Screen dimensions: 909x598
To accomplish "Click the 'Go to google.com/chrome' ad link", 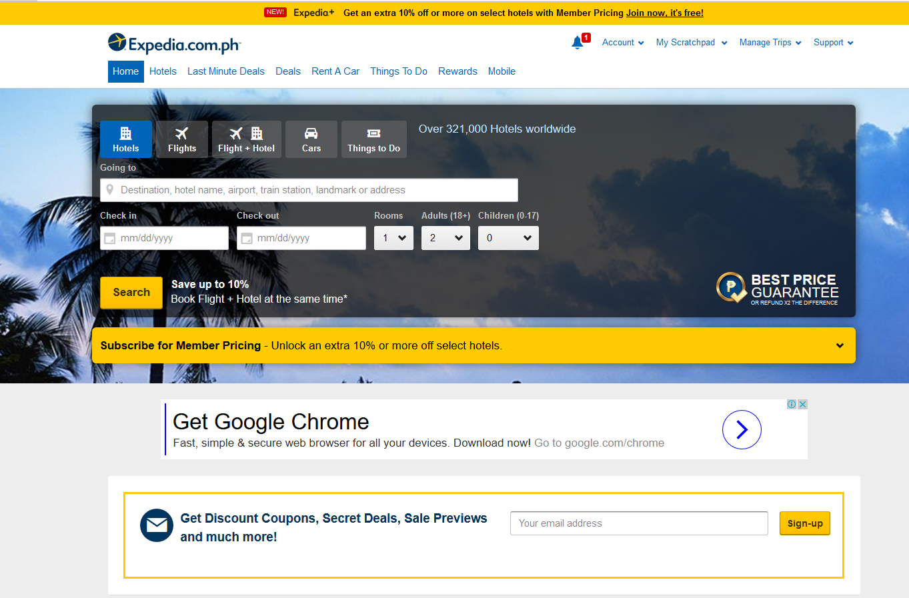I will click(x=599, y=443).
